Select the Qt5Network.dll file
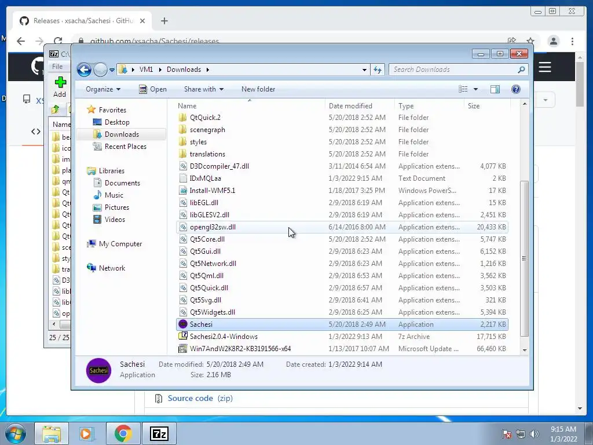Screen dimensions: 593x445 [x=342, y=264]
